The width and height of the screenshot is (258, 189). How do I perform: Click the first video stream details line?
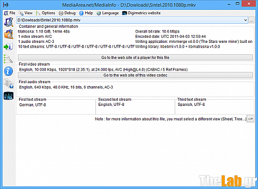click(103, 70)
